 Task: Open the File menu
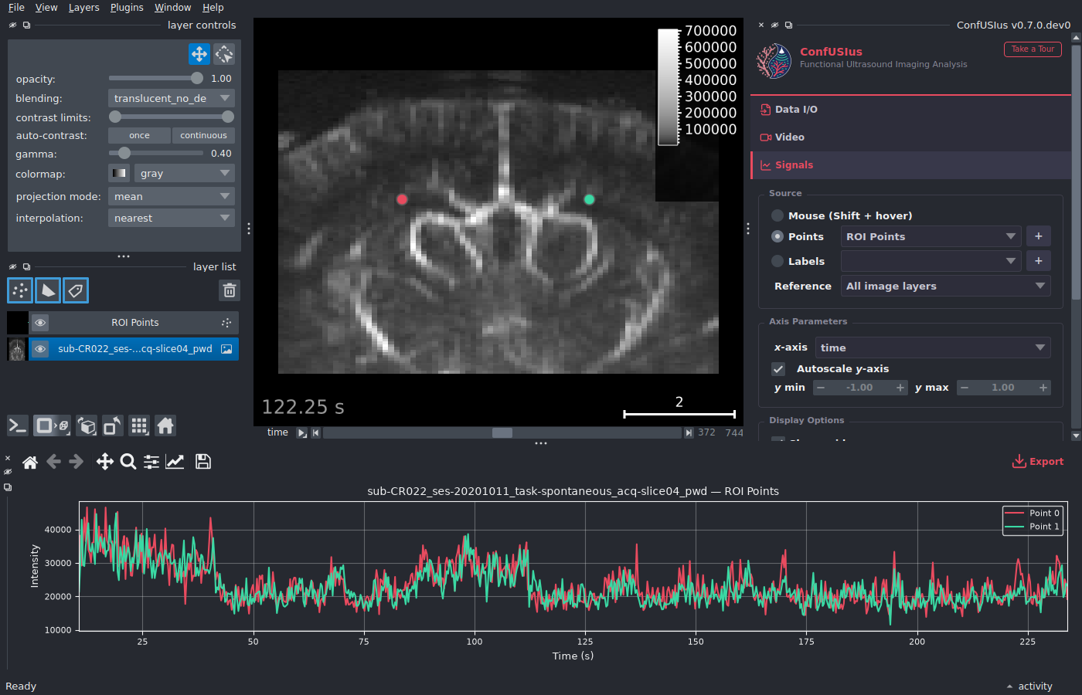[16, 8]
